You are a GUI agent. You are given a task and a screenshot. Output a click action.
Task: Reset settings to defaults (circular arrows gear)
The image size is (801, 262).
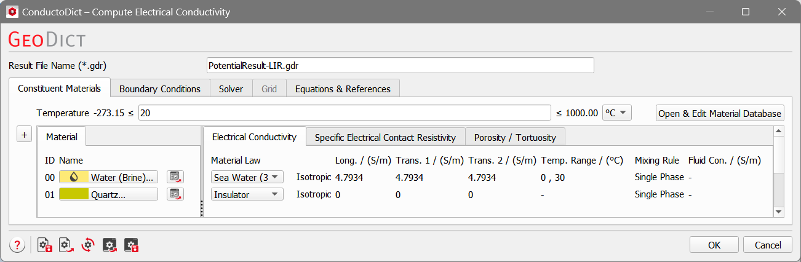[88, 245]
